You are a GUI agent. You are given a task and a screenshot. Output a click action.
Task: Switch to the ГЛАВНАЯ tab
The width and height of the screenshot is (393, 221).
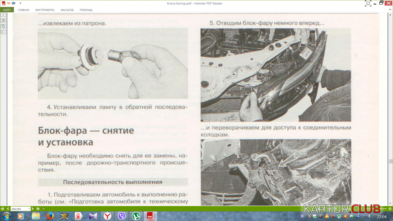(x=23, y=10)
